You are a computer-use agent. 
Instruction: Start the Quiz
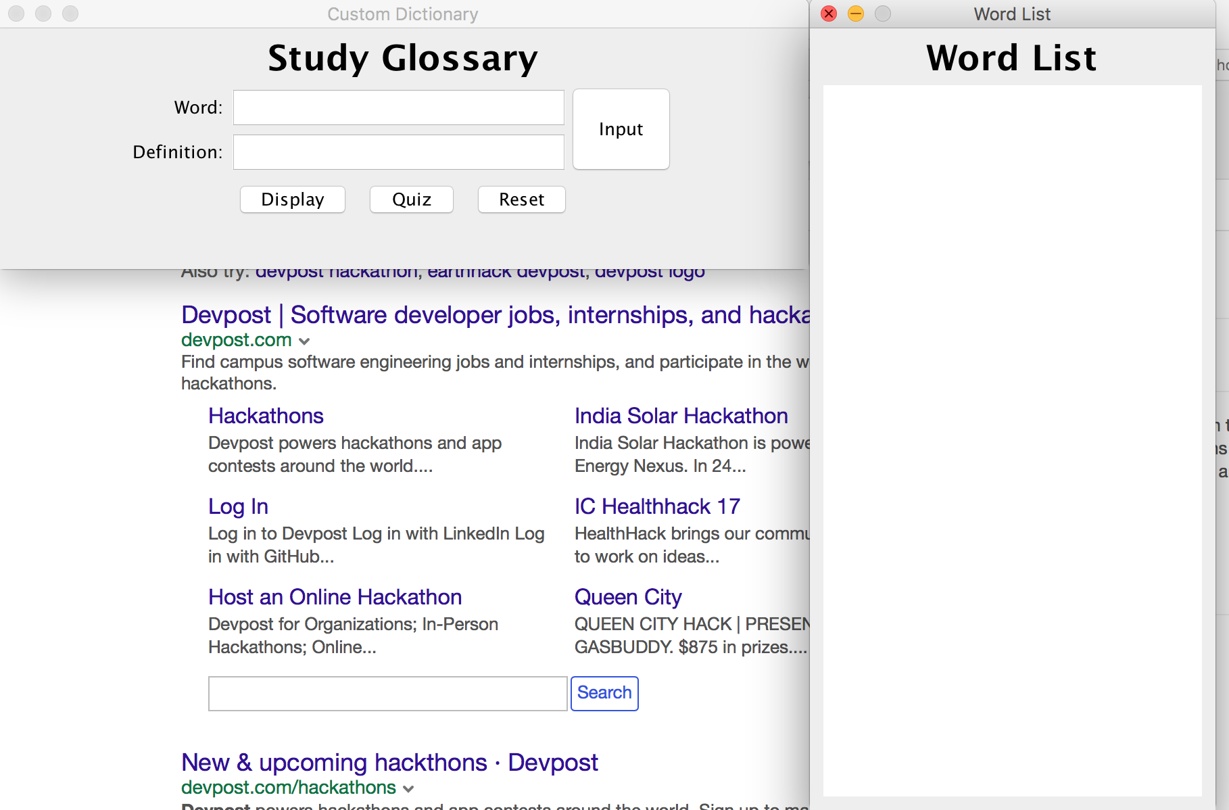(412, 199)
